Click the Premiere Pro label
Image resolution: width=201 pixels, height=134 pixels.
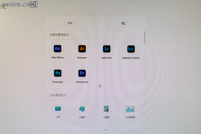point(82,82)
